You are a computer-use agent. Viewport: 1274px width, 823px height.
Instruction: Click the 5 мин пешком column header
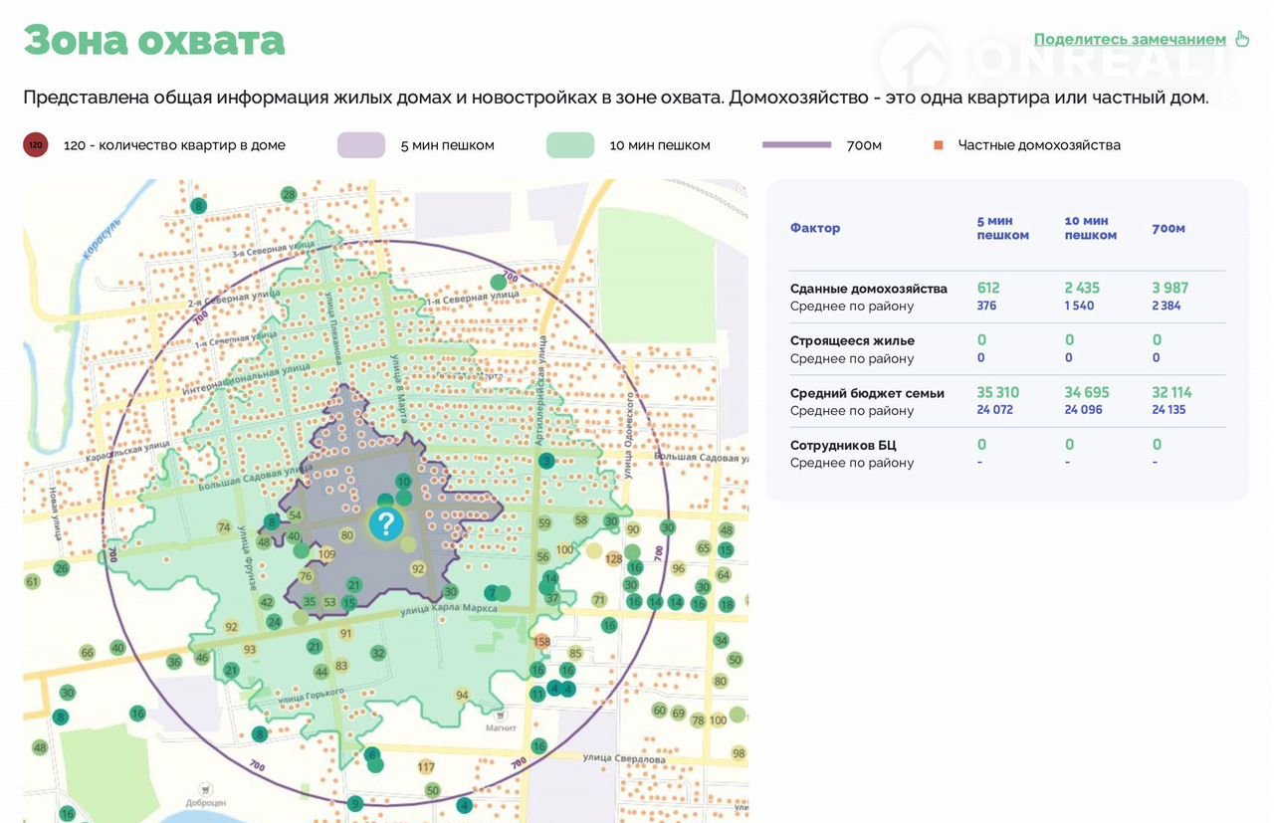pyautogui.click(x=1002, y=228)
